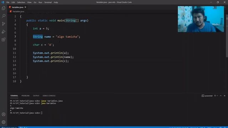The image size is (228, 128).
Task: Open Manage gear settings icon
Action: pyautogui.click(x=4, y=122)
